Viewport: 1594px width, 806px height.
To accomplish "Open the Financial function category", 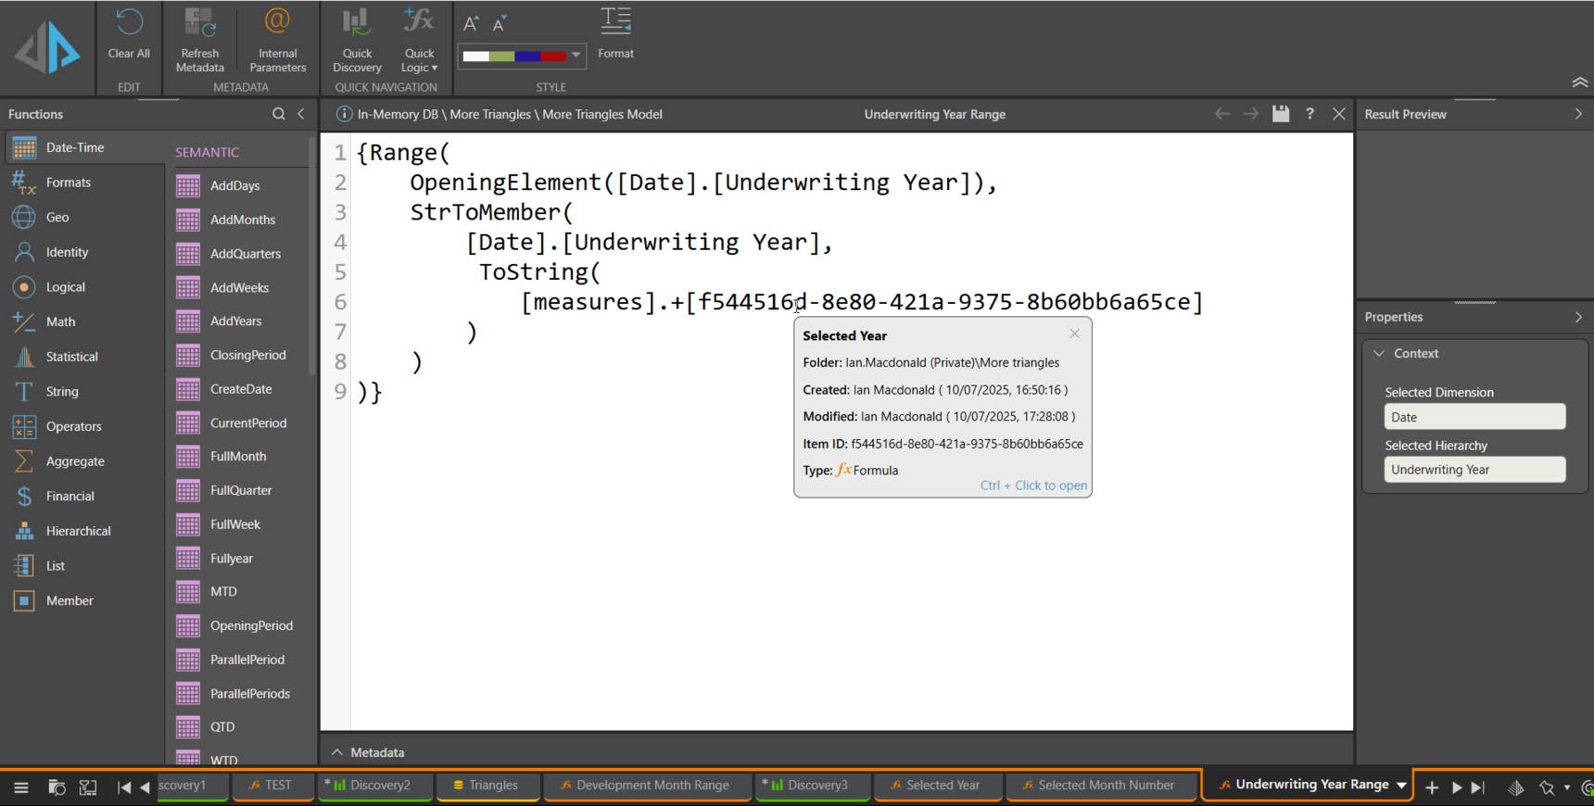I will (83, 497).
